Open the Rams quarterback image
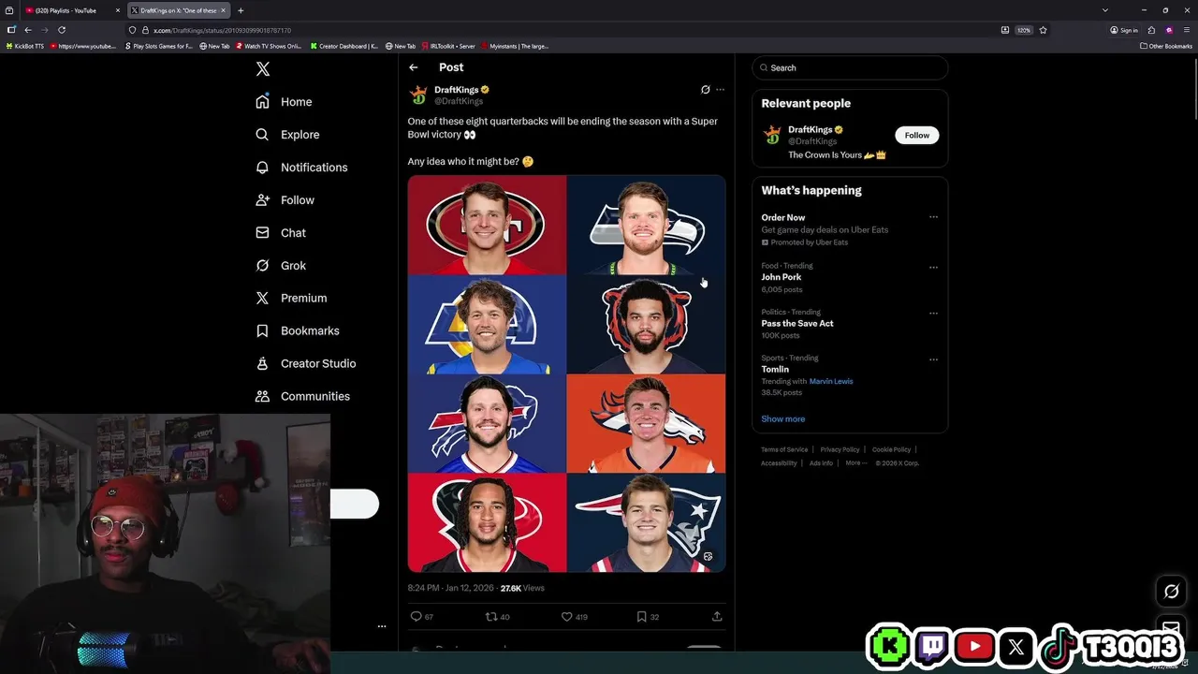 click(x=487, y=325)
